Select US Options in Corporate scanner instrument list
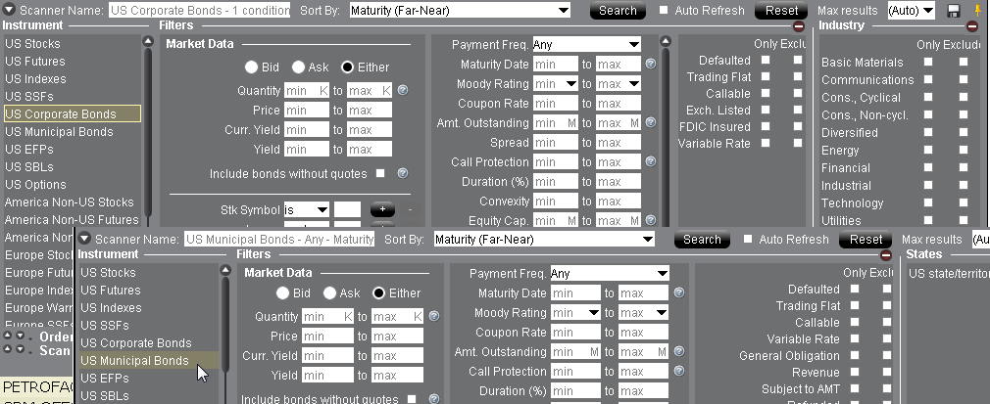The image size is (990, 404). (x=35, y=185)
